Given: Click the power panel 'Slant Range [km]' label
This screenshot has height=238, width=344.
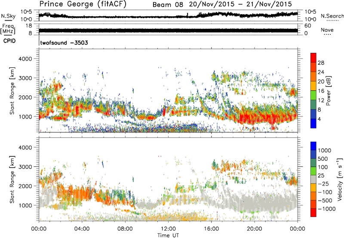Looking at the screenshot, I should click(x=12, y=91).
